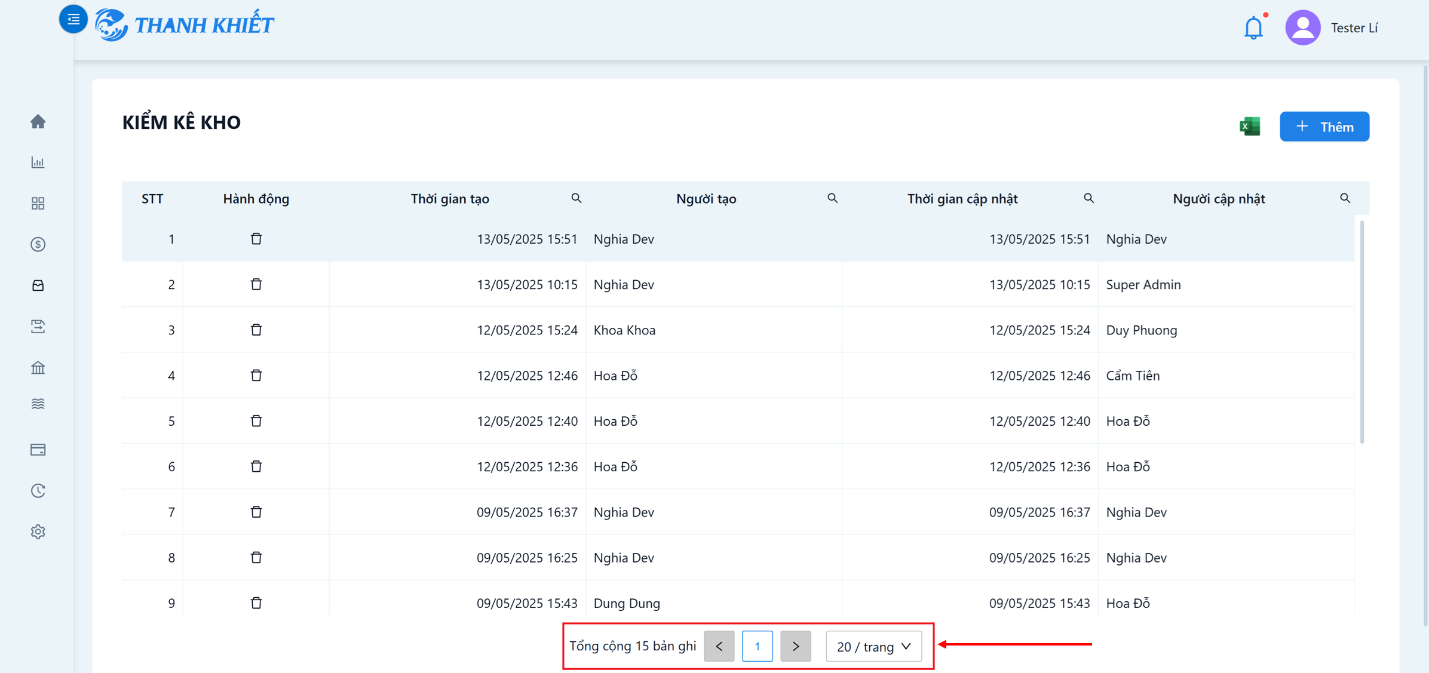Click creator Khoa Khoa in row 3
This screenshot has width=1429, height=673.
click(624, 330)
